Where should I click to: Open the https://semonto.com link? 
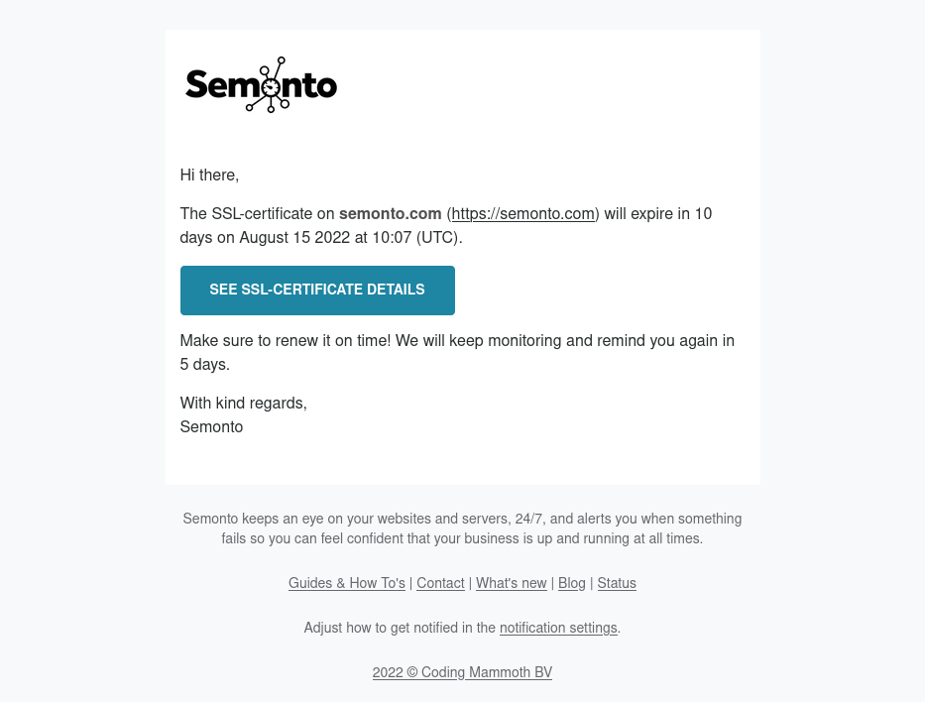pos(522,213)
